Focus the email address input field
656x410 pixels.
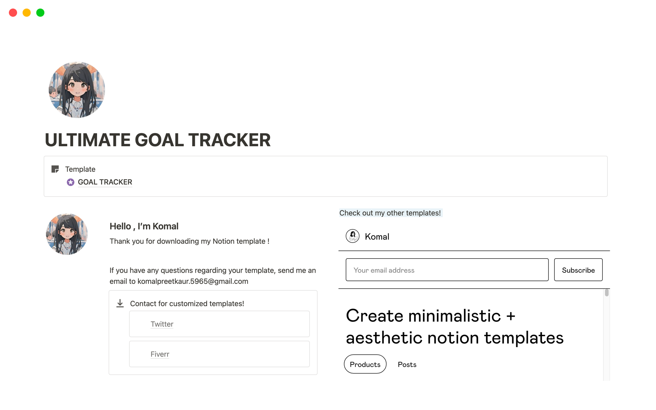pos(447,270)
